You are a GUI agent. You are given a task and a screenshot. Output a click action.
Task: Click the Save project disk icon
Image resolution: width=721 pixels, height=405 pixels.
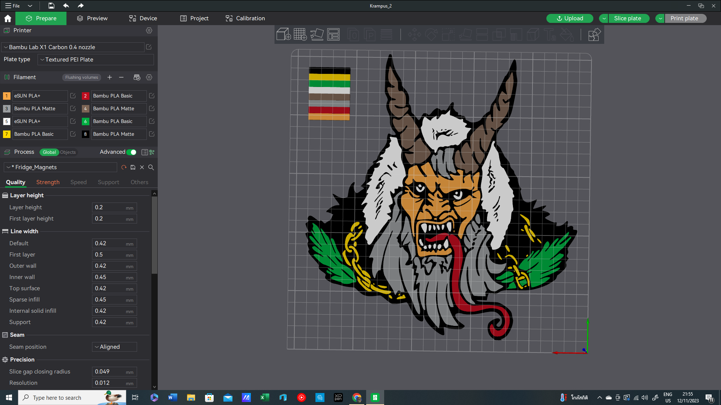tap(51, 6)
